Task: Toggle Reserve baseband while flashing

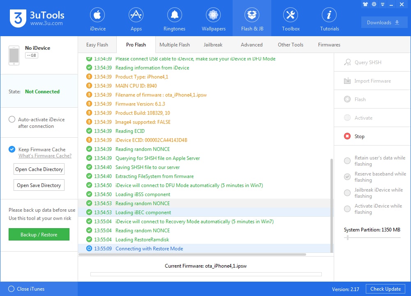Action: pos(347,177)
